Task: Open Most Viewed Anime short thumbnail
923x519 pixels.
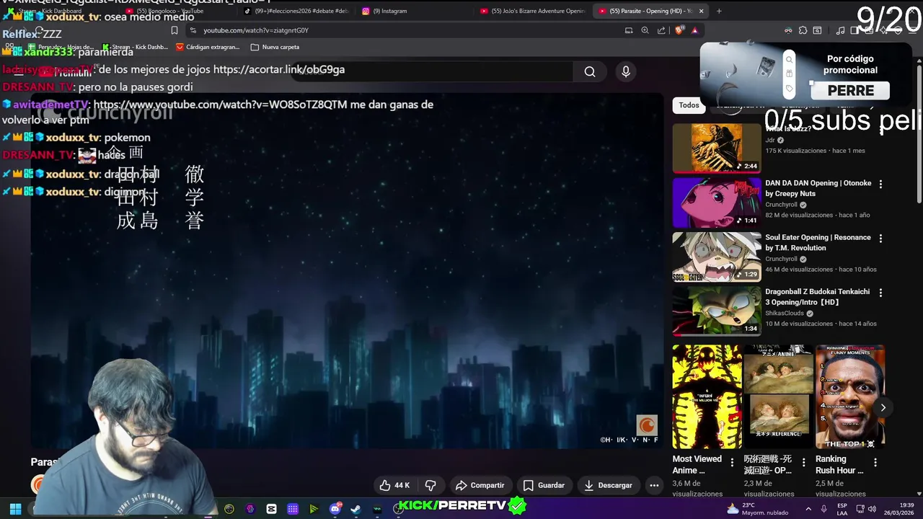Action: tap(707, 396)
